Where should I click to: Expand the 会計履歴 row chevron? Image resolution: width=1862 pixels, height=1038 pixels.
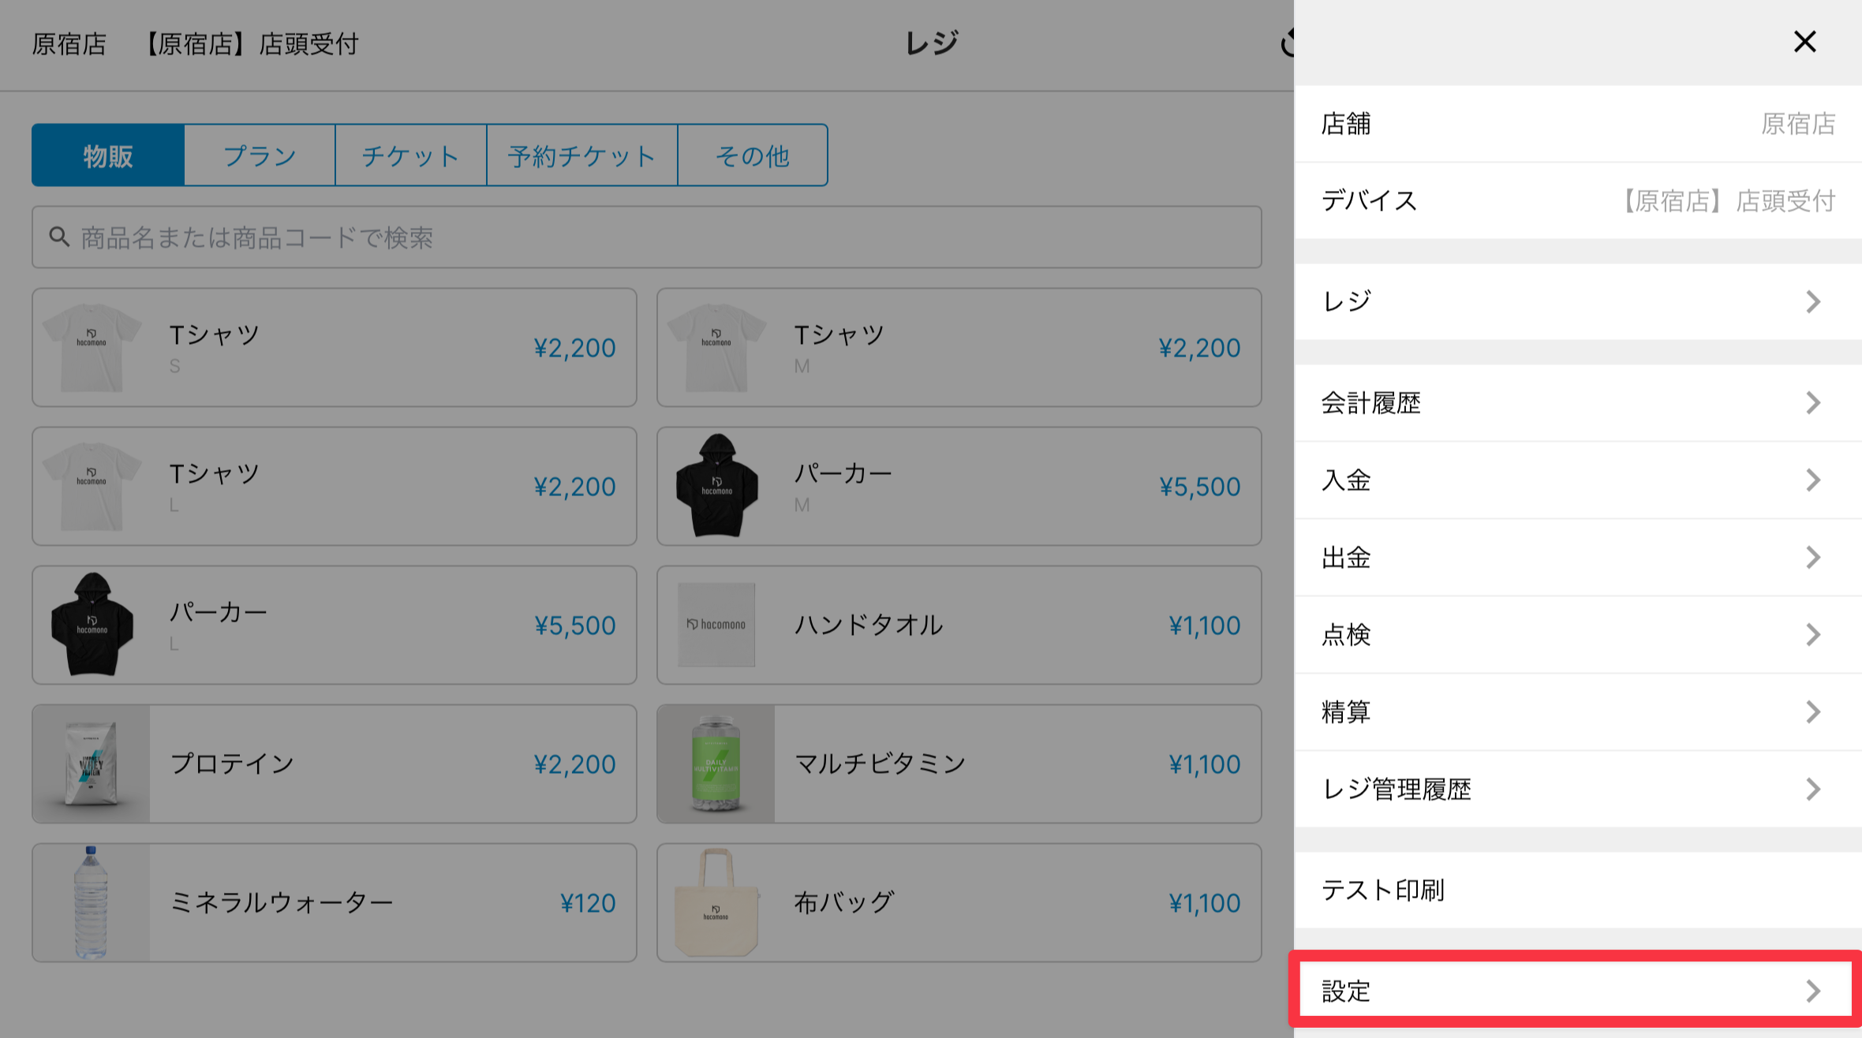1813,403
